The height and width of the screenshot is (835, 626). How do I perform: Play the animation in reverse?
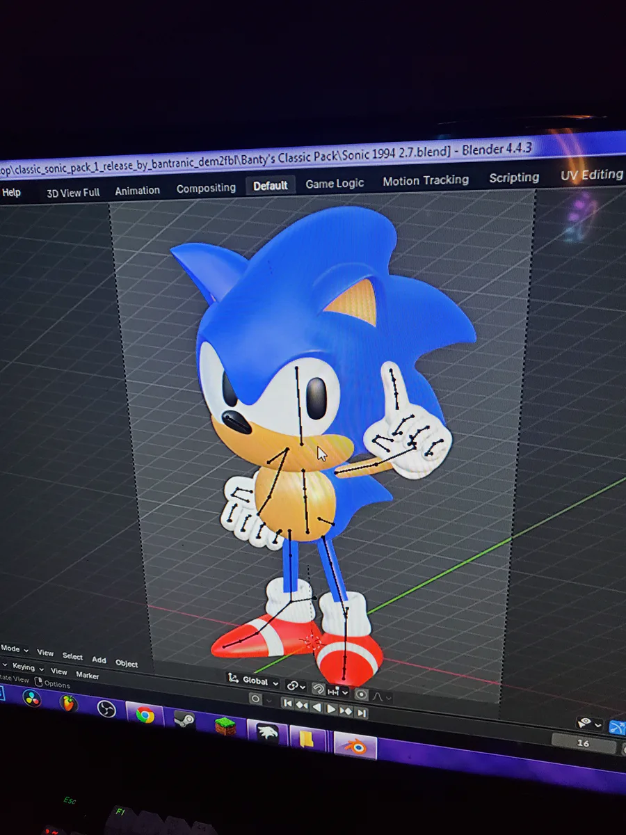point(316,708)
